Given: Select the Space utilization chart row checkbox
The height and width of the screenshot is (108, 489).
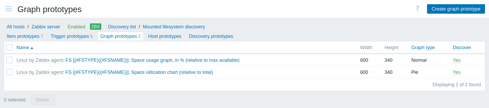Looking at the screenshot, I should tap(9, 72).
